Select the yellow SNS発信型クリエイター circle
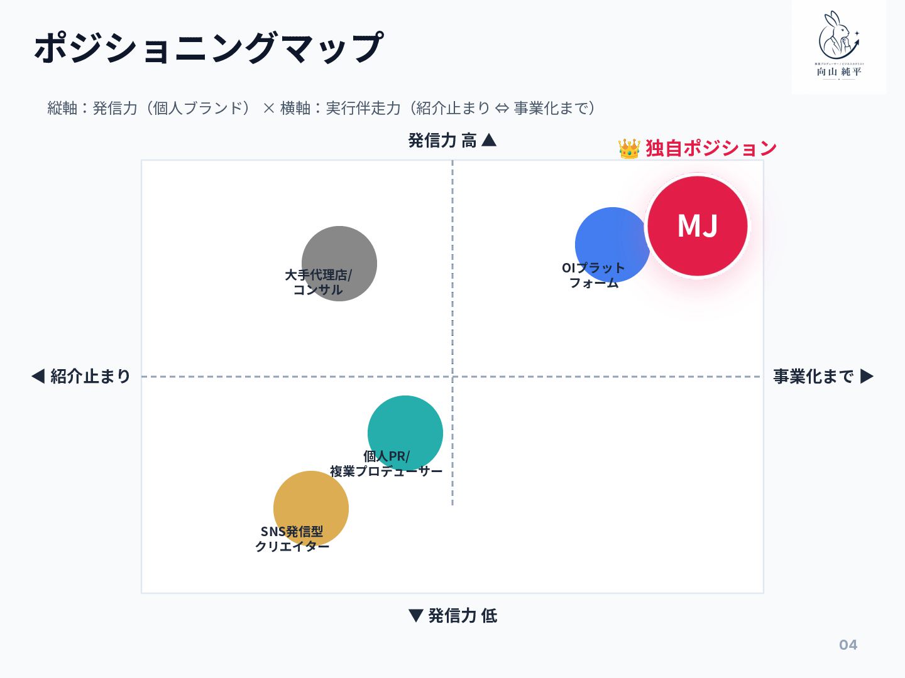The width and height of the screenshot is (905, 678). pos(311,508)
